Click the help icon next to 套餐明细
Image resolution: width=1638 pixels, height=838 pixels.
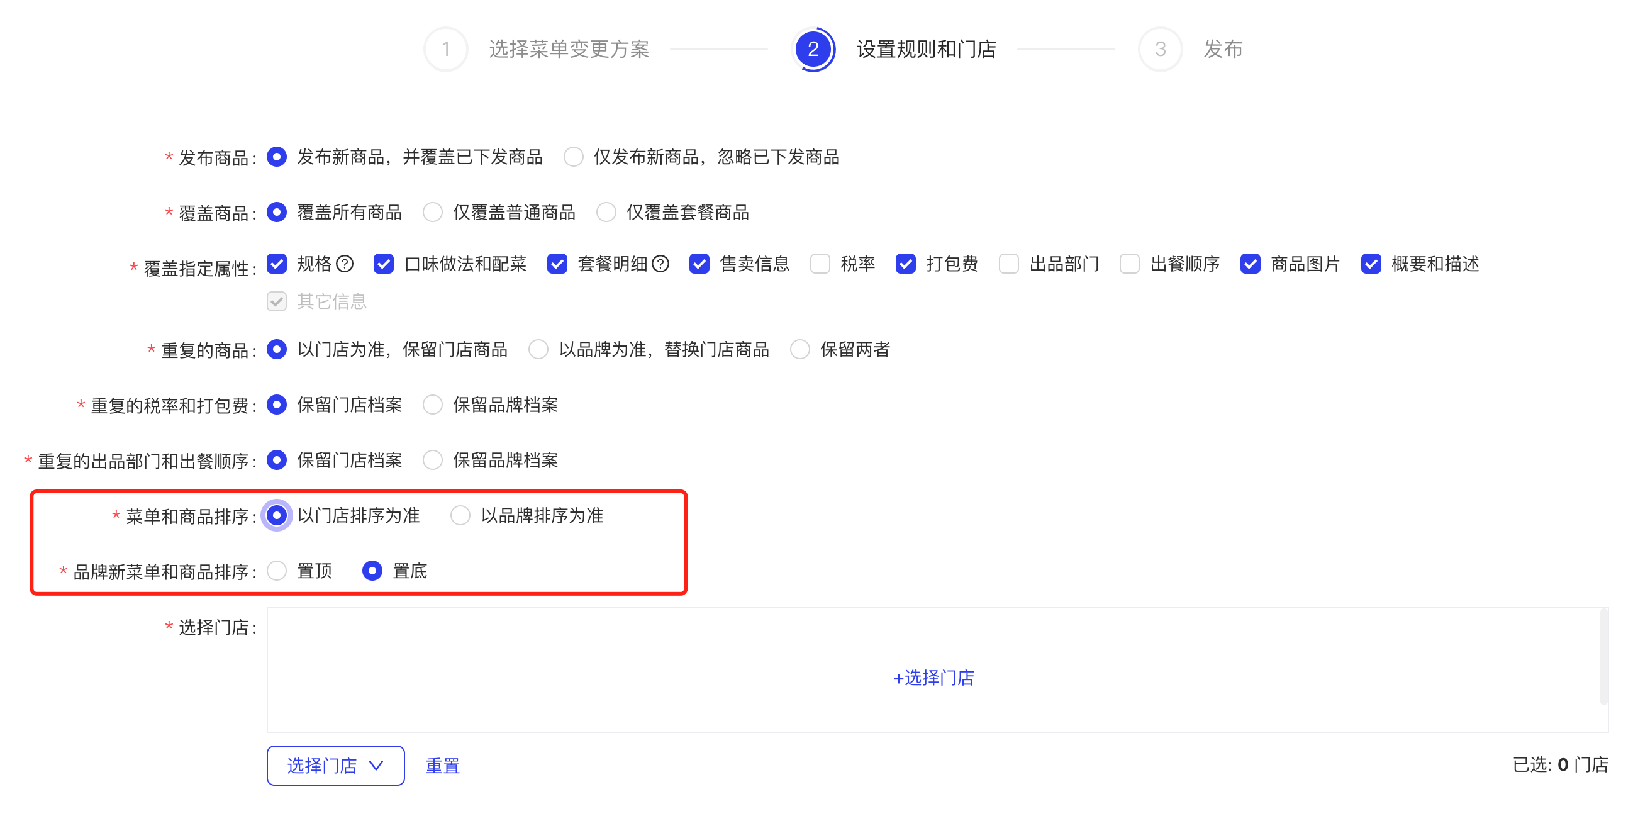point(660,263)
